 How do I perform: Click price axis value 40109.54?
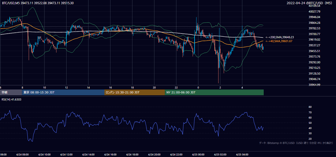click(x=314, y=6)
